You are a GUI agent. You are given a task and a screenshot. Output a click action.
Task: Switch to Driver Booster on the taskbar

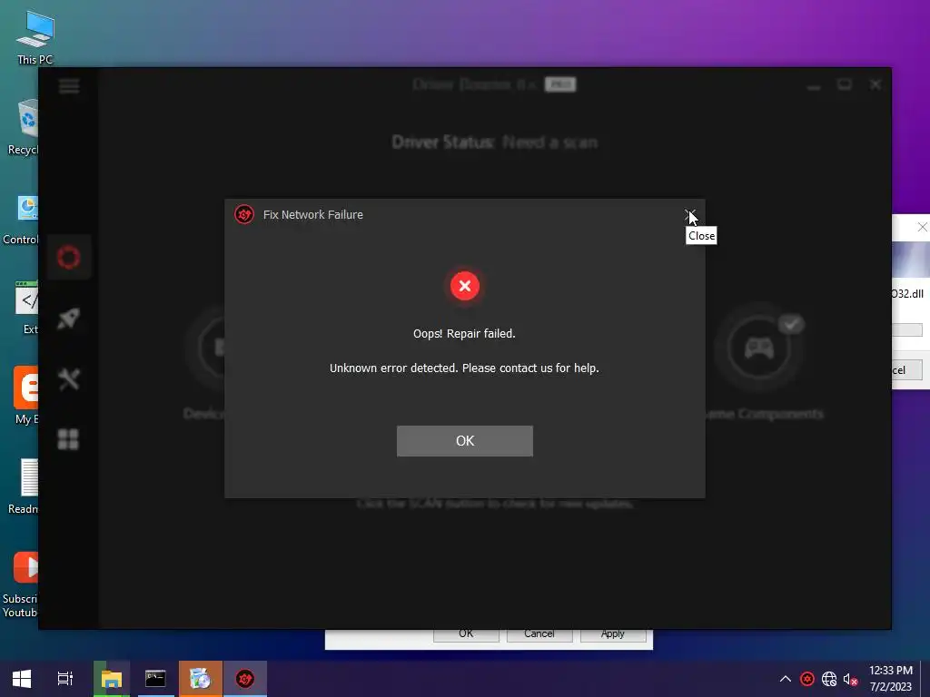(245, 679)
